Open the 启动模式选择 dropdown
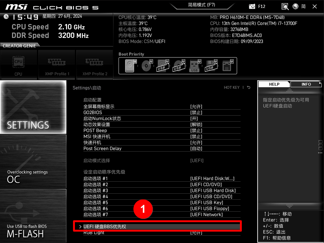The image size is (324, 243). coord(197,160)
